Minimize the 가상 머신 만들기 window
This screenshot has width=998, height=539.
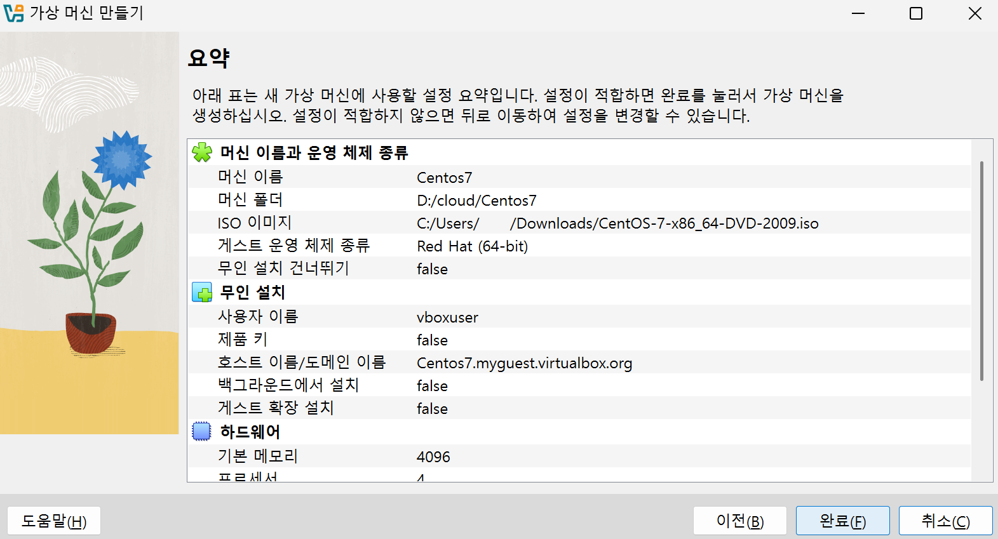(858, 13)
